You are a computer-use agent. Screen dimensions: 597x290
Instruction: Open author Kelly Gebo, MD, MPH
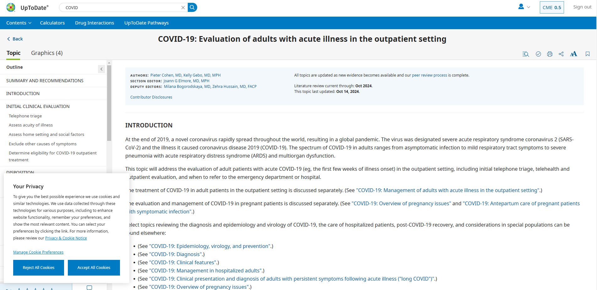[202, 75]
